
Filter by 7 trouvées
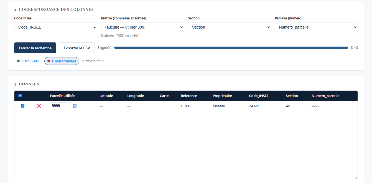point(28,61)
